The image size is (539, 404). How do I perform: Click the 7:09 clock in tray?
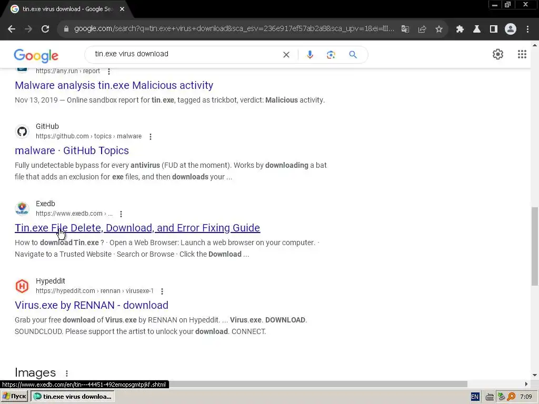(x=526, y=397)
